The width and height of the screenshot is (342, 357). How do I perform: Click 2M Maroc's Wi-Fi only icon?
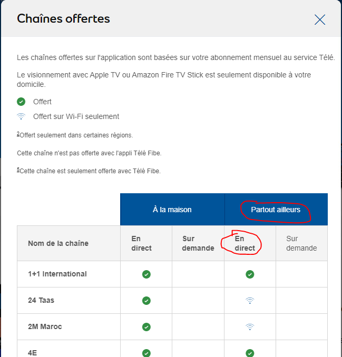(250, 327)
